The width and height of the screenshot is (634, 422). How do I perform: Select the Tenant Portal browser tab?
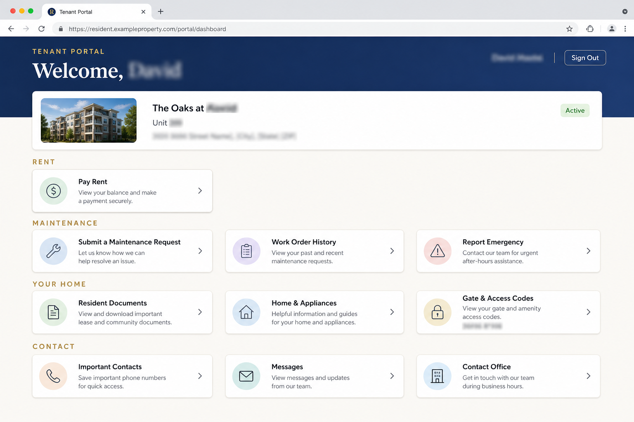[x=97, y=12]
